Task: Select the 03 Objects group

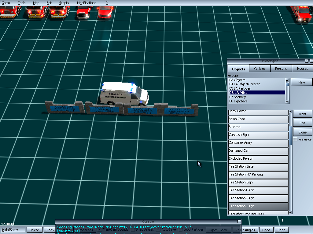Action: [x=257, y=80]
